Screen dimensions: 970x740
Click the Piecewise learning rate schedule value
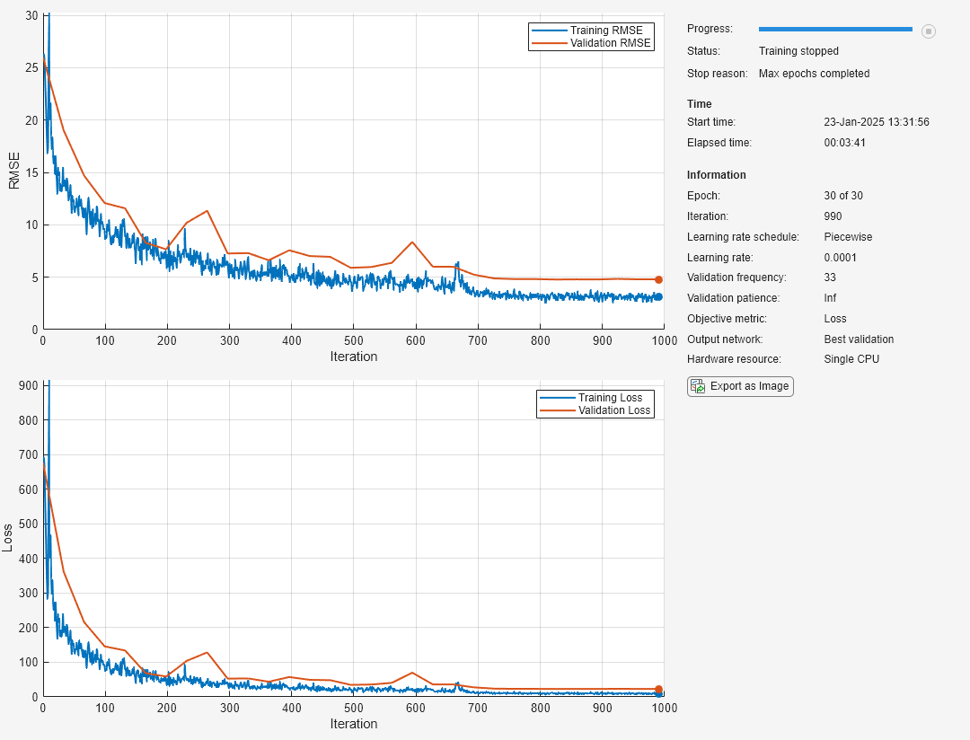pyautogui.click(x=848, y=237)
